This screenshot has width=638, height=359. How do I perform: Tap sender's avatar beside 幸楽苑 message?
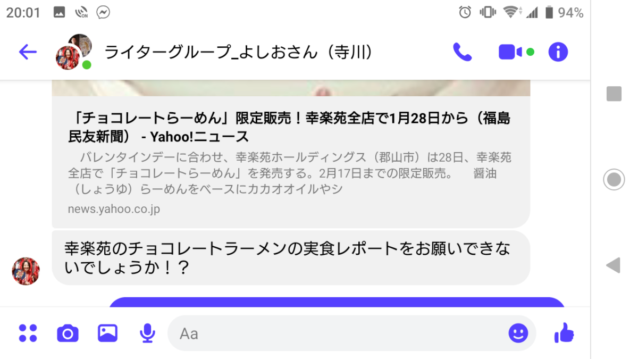pos(26,271)
